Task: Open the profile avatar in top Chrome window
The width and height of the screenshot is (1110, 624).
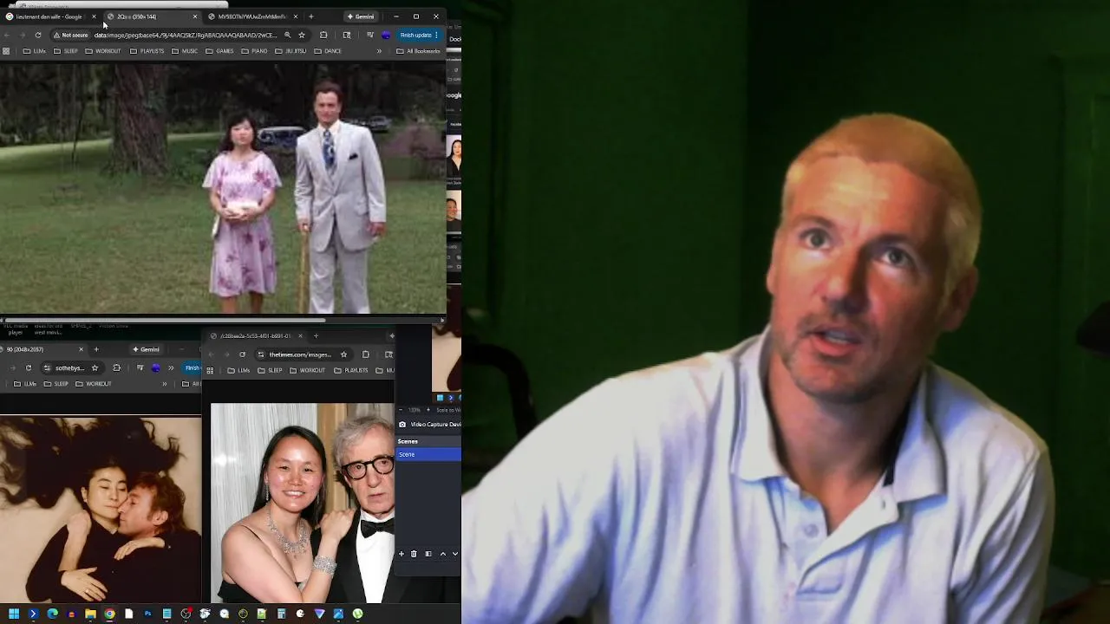Action: pyautogui.click(x=386, y=35)
